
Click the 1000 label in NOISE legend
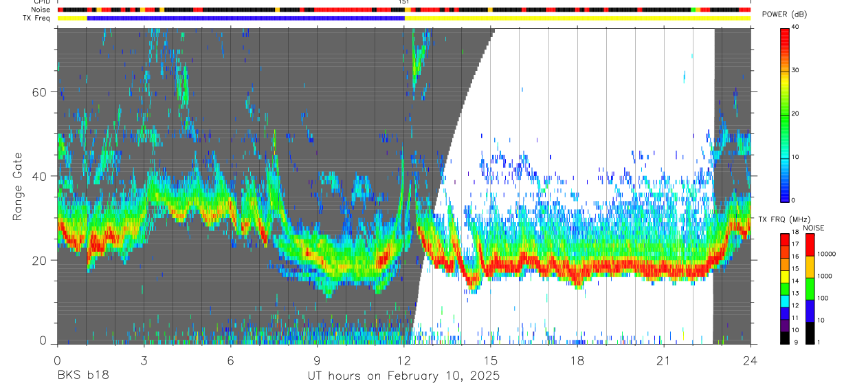pos(826,276)
